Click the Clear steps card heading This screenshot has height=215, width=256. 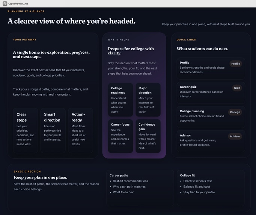(21, 117)
